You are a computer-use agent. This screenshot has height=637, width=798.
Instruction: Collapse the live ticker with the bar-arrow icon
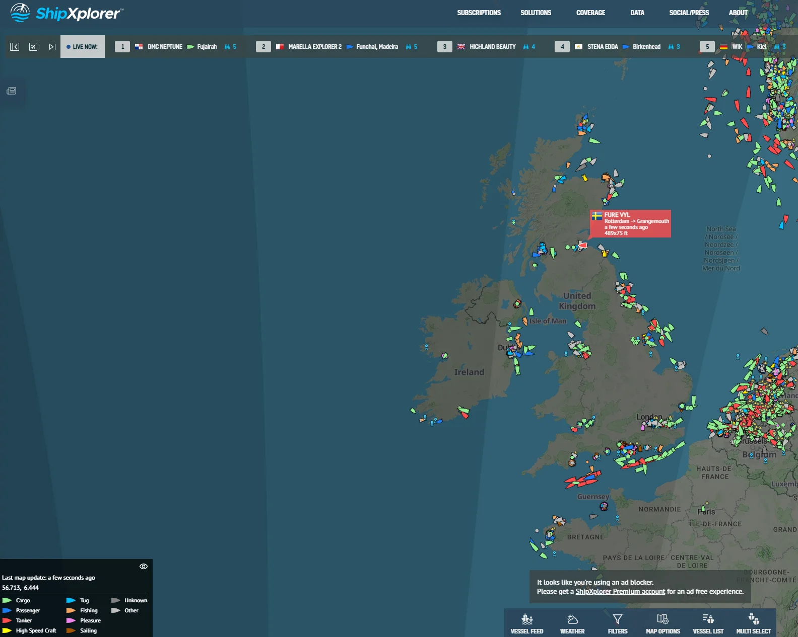[15, 47]
